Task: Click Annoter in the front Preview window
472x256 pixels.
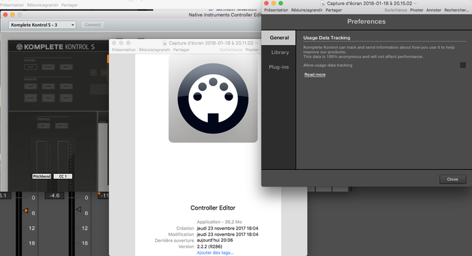Action: (x=434, y=10)
